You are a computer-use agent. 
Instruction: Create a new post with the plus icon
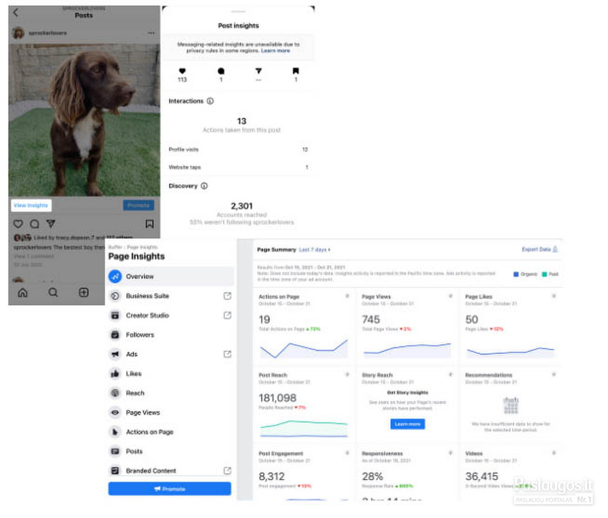(x=84, y=292)
